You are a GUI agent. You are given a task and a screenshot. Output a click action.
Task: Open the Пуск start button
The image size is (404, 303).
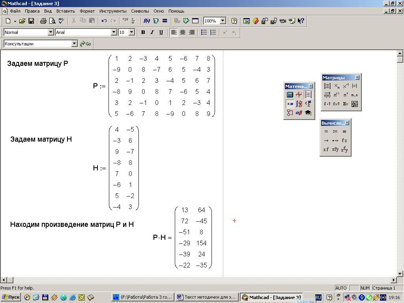coord(11,297)
